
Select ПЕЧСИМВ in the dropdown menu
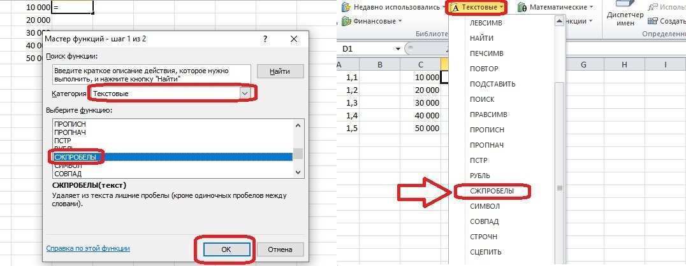[486, 53]
